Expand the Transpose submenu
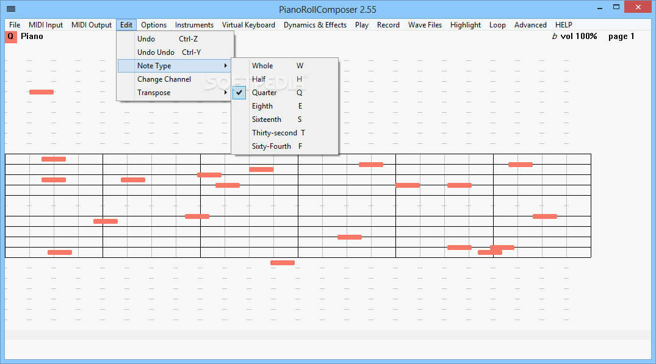Viewport: 656px width, 364px height. [175, 92]
